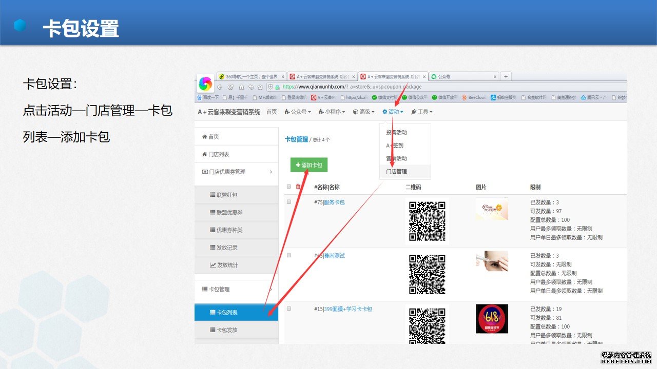
Task: Open the BeeCloud bookmark
Action: [474, 97]
